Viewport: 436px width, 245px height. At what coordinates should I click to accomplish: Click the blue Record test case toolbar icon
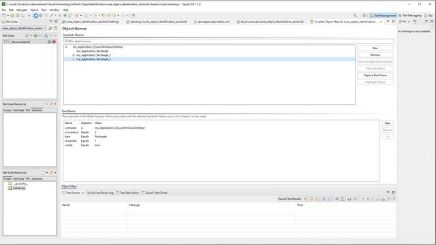pos(35,16)
